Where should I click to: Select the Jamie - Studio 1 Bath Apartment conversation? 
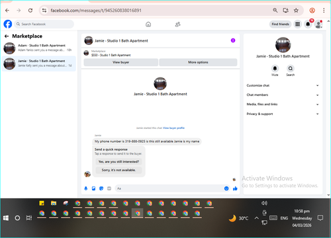pos(39,63)
